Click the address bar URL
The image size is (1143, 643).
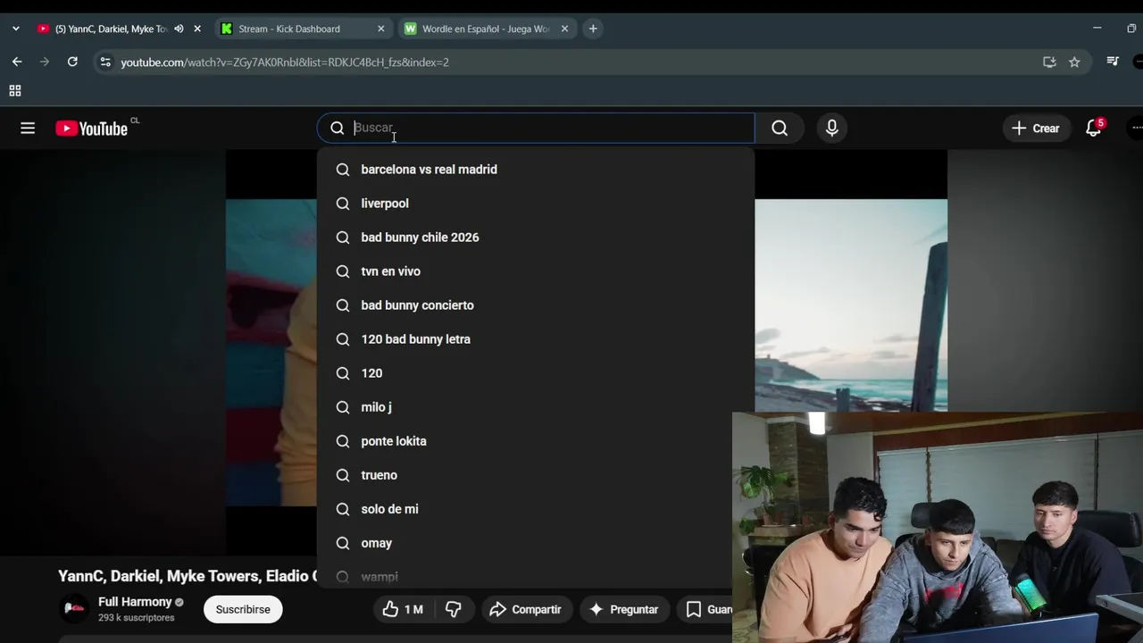285,63
